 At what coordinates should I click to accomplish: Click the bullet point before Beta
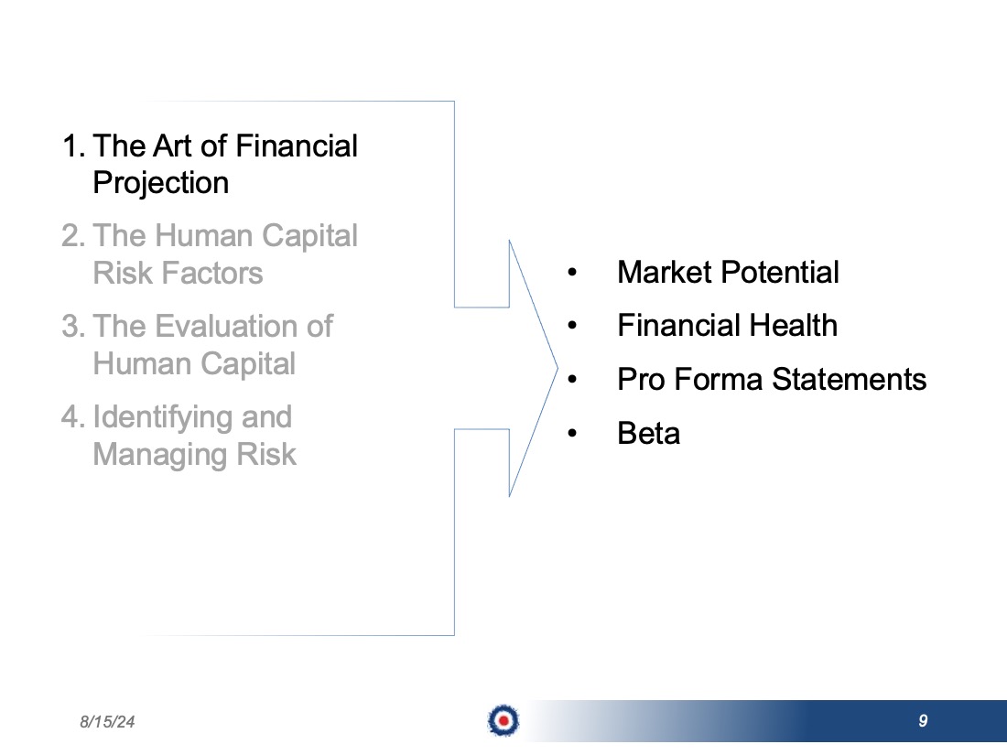tap(573, 433)
